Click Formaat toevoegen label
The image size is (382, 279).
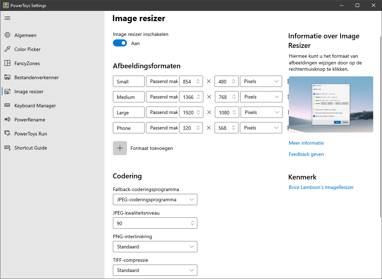tap(152, 148)
